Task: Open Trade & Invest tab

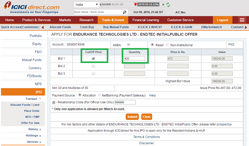Action: (x=113, y=20)
